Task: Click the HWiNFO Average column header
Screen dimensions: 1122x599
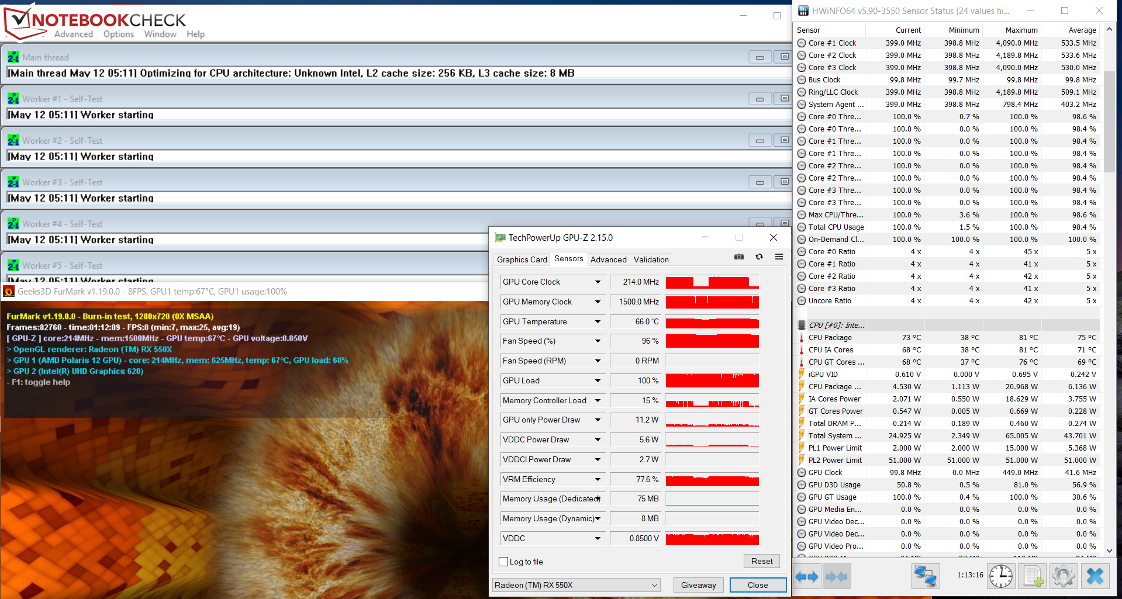Action: click(1071, 30)
